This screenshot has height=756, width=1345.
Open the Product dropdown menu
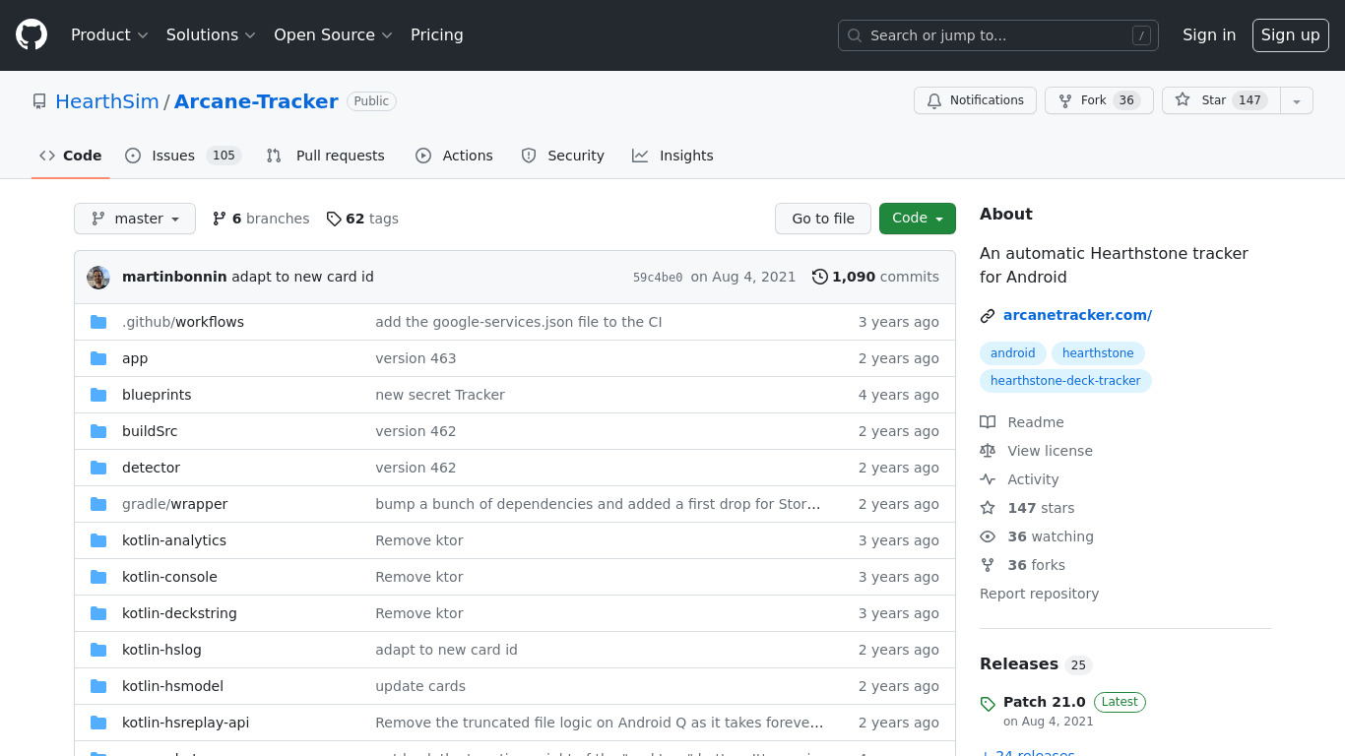109,35
